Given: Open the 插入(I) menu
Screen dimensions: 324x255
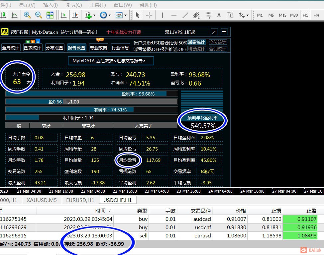Looking at the screenshot, I should click(x=50, y=5).
